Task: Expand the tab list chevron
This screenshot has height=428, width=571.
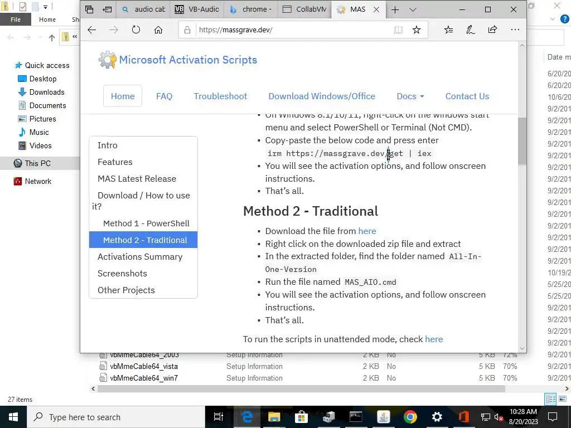Action: [413, 9]
